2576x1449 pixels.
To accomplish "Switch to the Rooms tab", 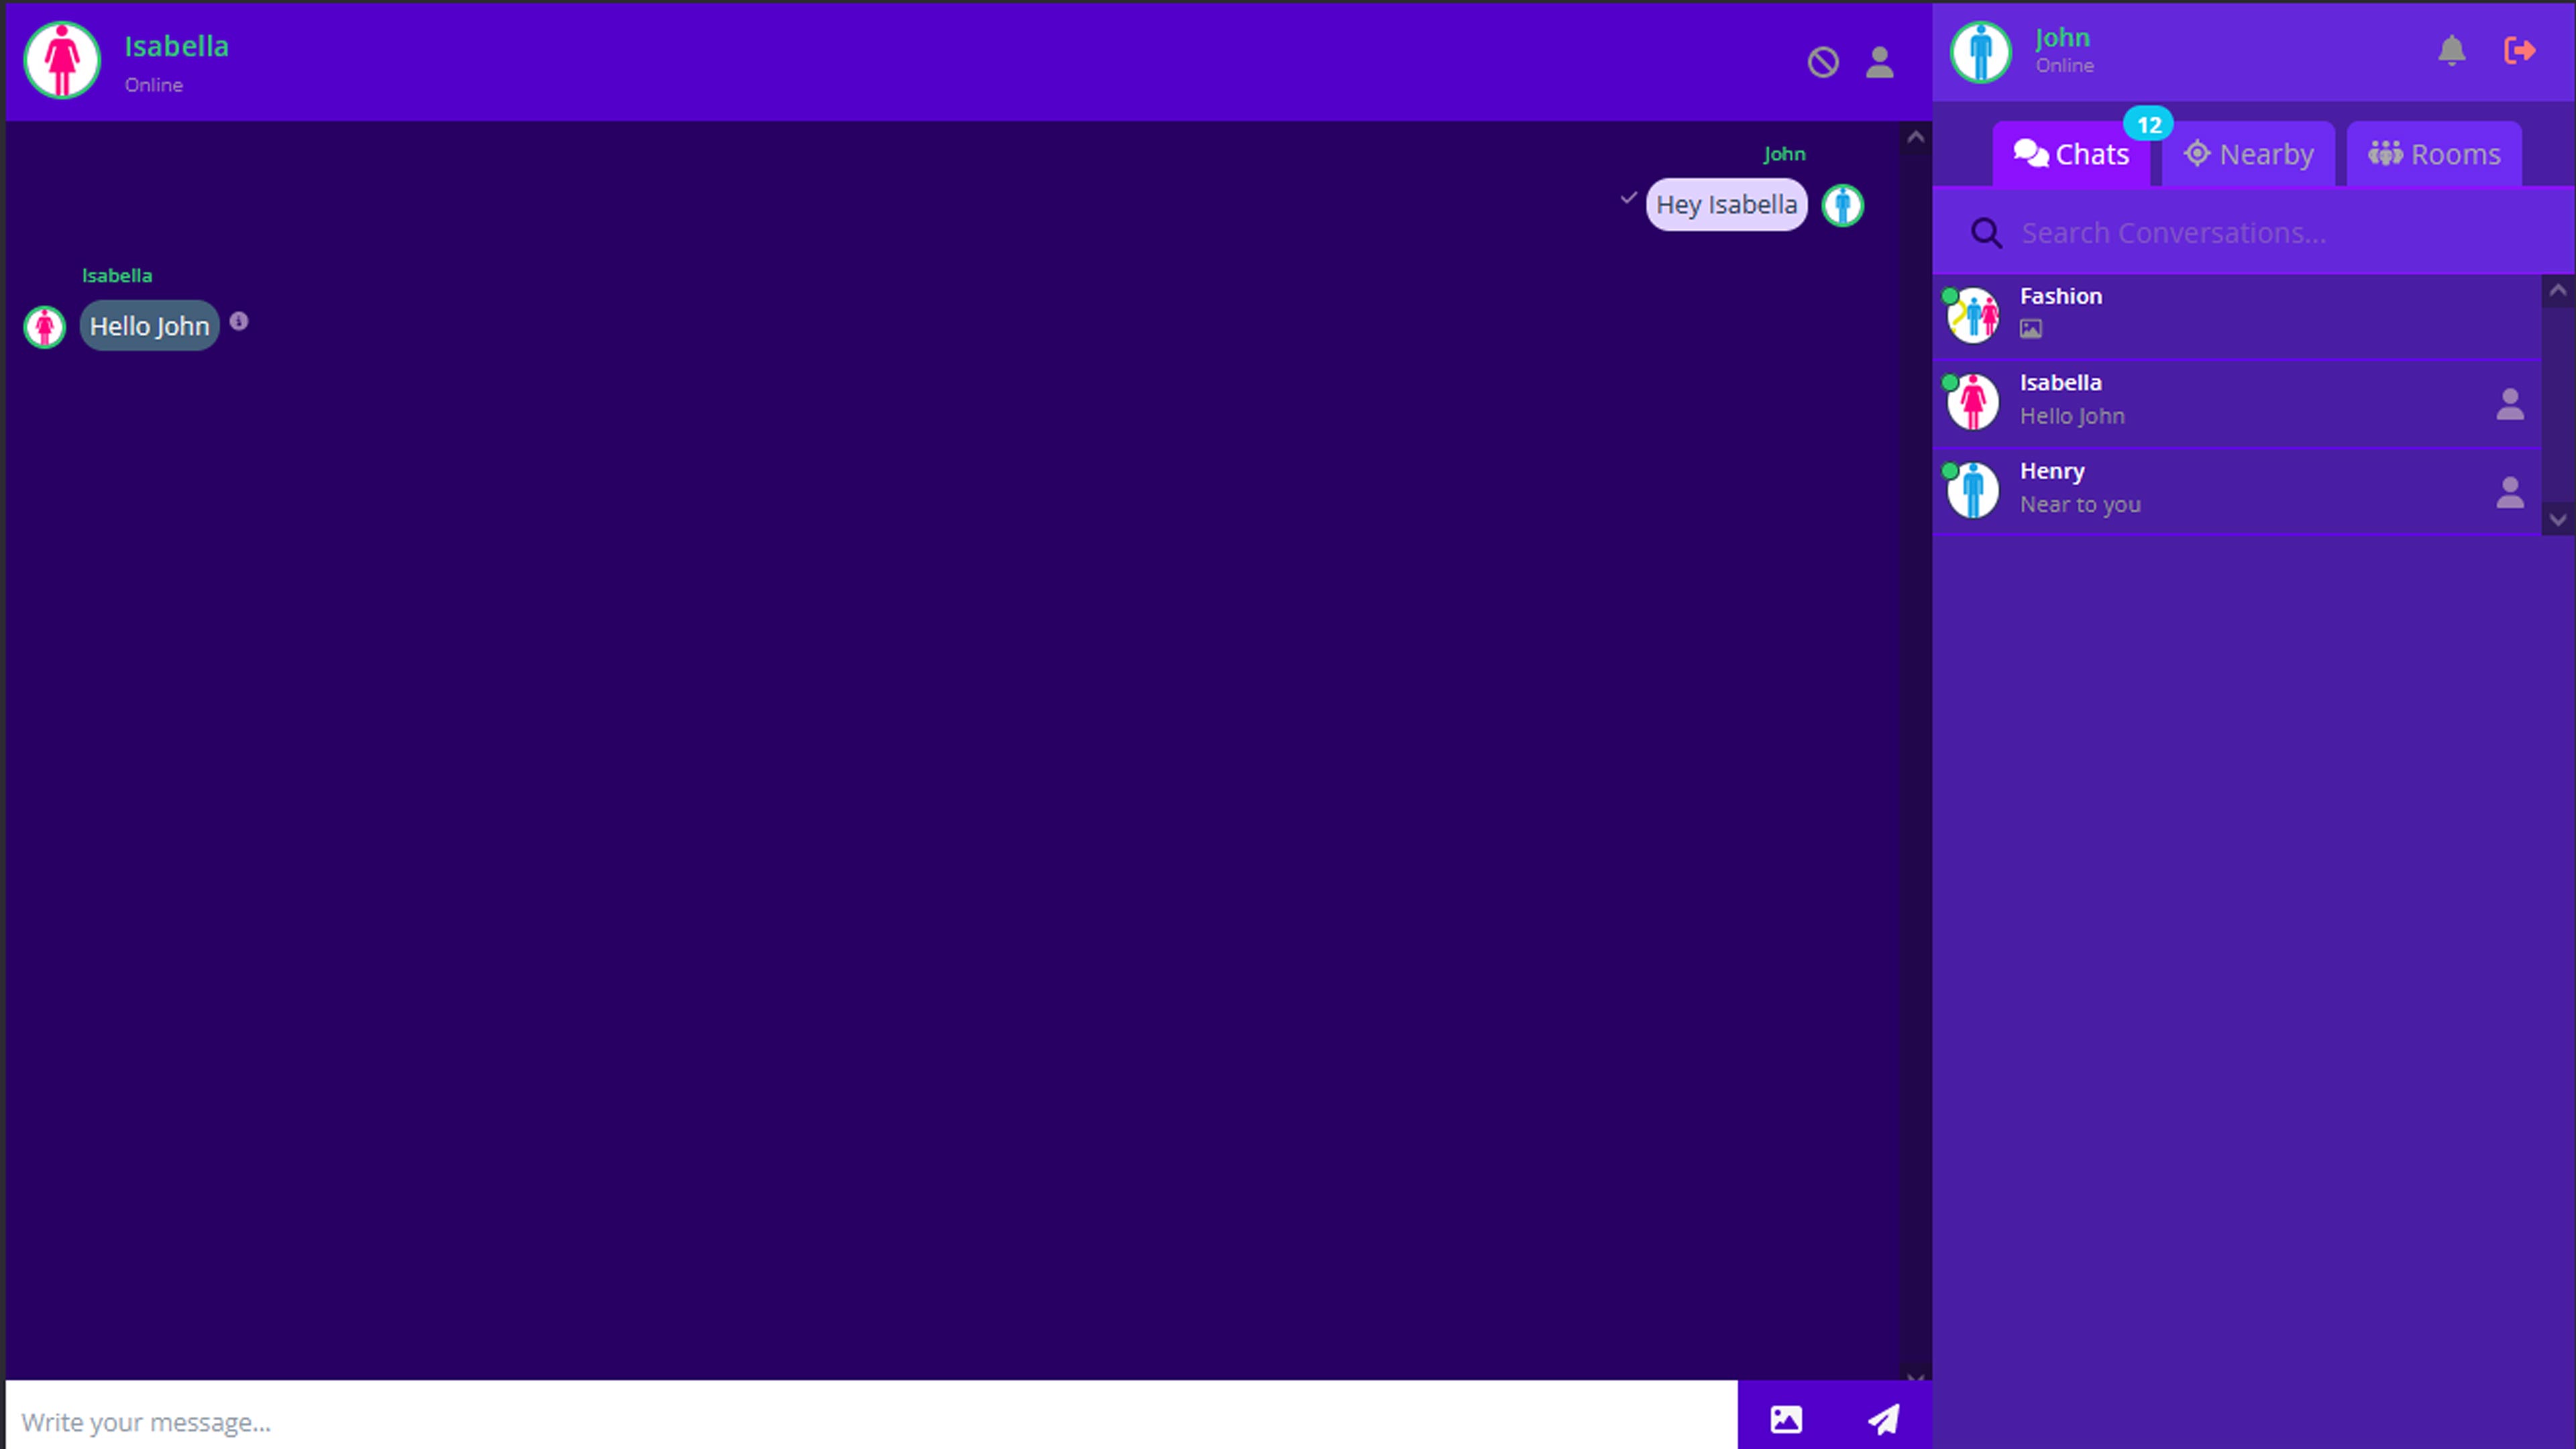I will (x=2433, y=154).
